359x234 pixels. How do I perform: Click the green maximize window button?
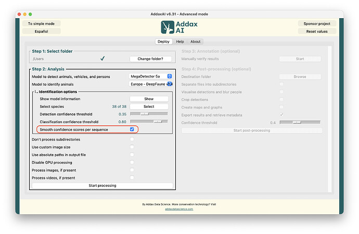pos(30,14)
